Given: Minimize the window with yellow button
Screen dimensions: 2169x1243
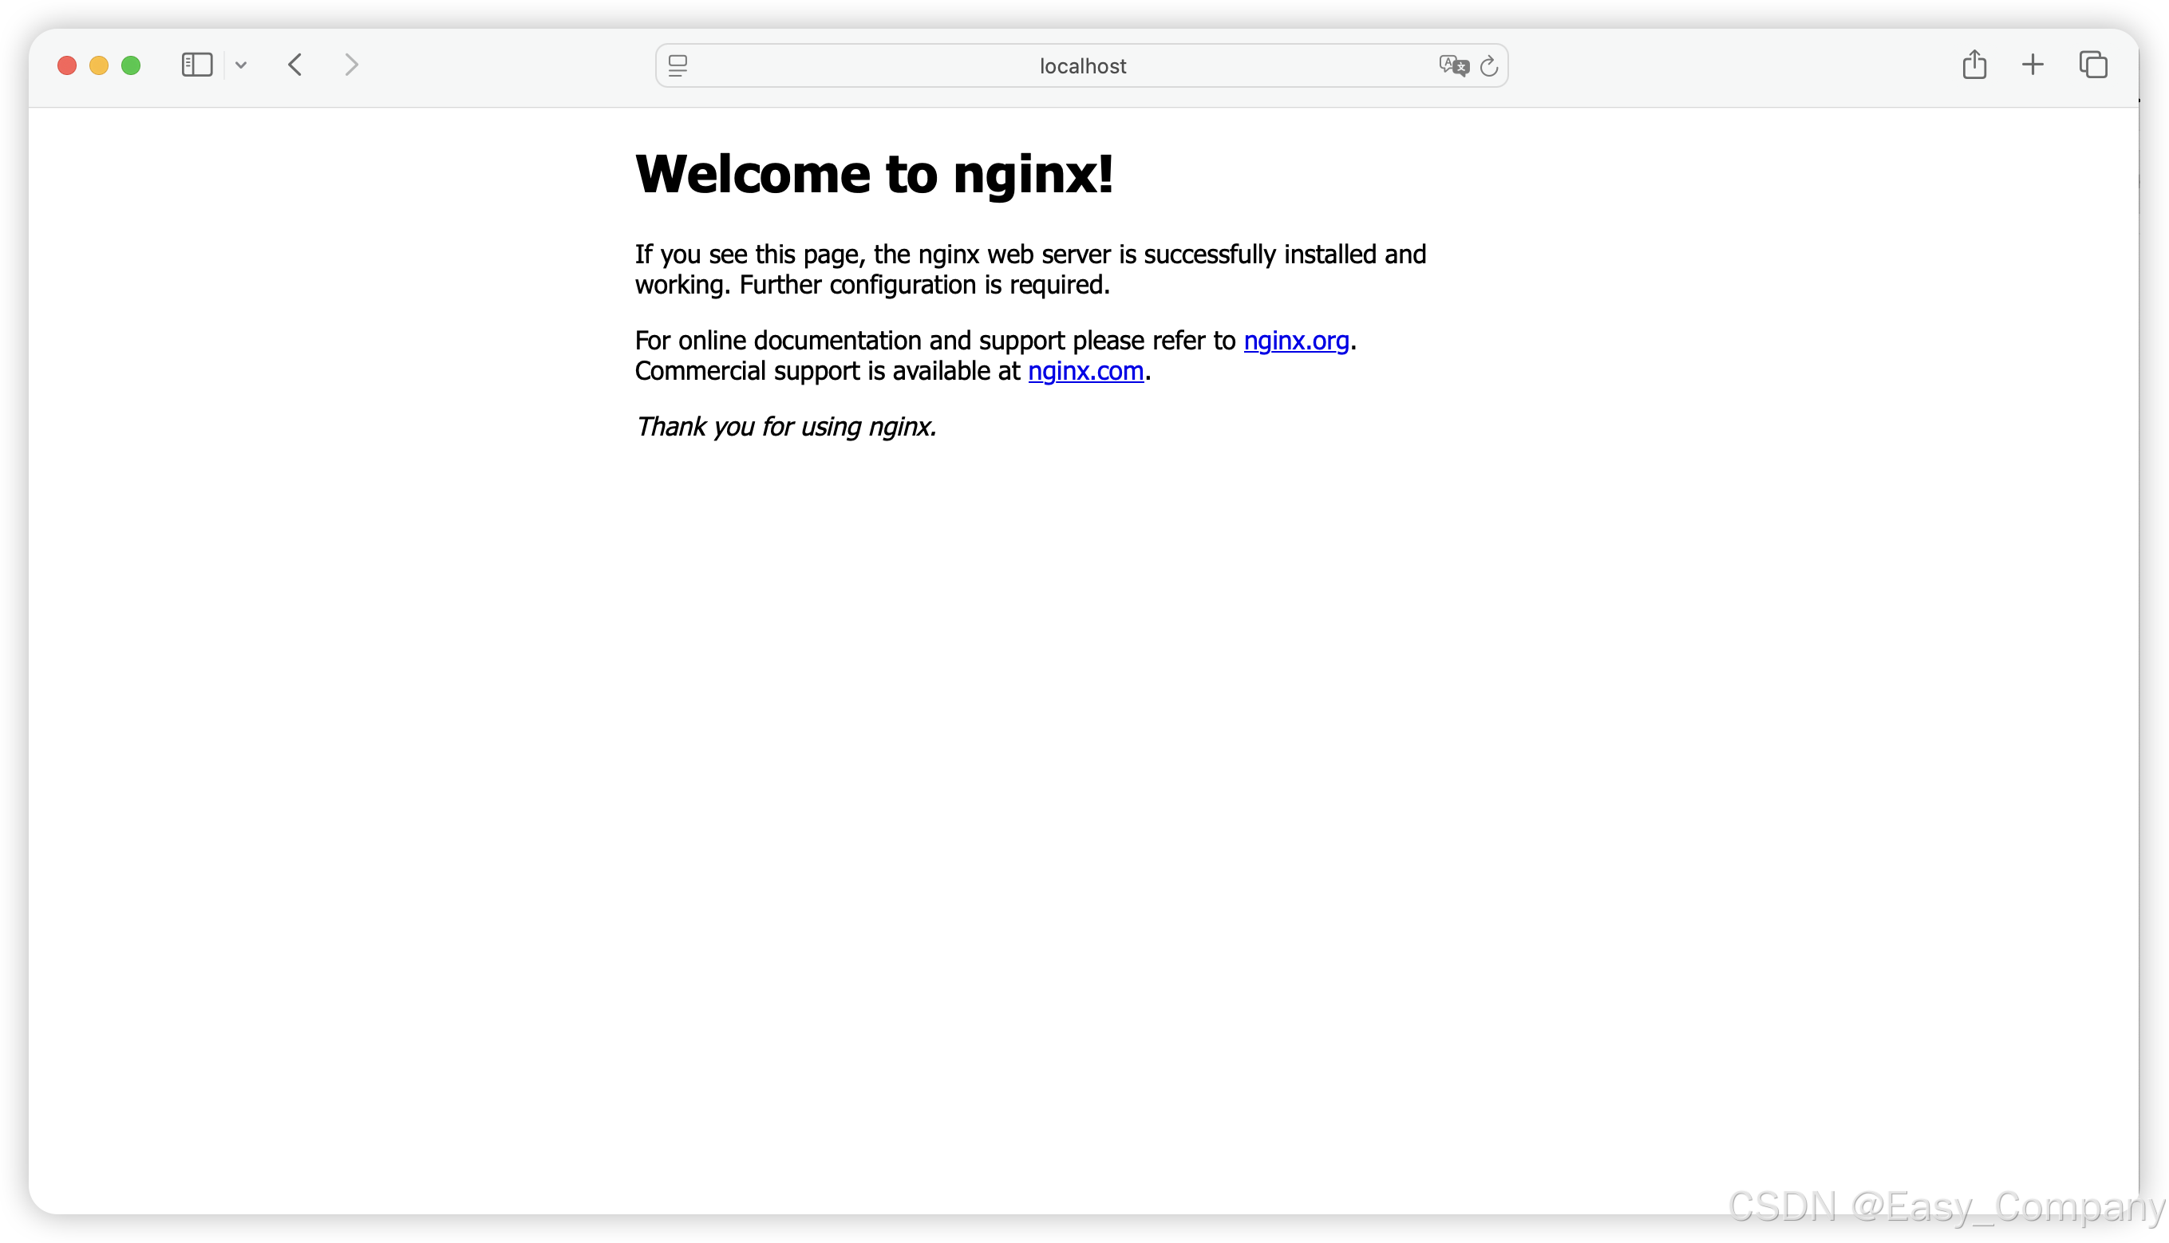Looking at the screenshot, I should (99, 65).
